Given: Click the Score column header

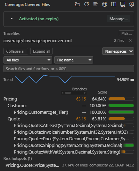Looking at the screenshot, I should click(103, 92).
